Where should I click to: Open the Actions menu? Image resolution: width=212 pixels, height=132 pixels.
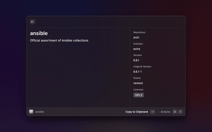point(165,112)
